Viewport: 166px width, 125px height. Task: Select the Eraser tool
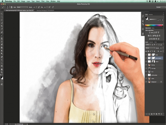click(x=2, y=45)
